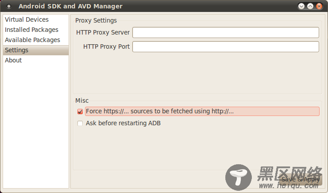This screenshot has width=328, height=193.
Task: Click the 'Ask before restarting ADB' label
Action: (123, 123)
